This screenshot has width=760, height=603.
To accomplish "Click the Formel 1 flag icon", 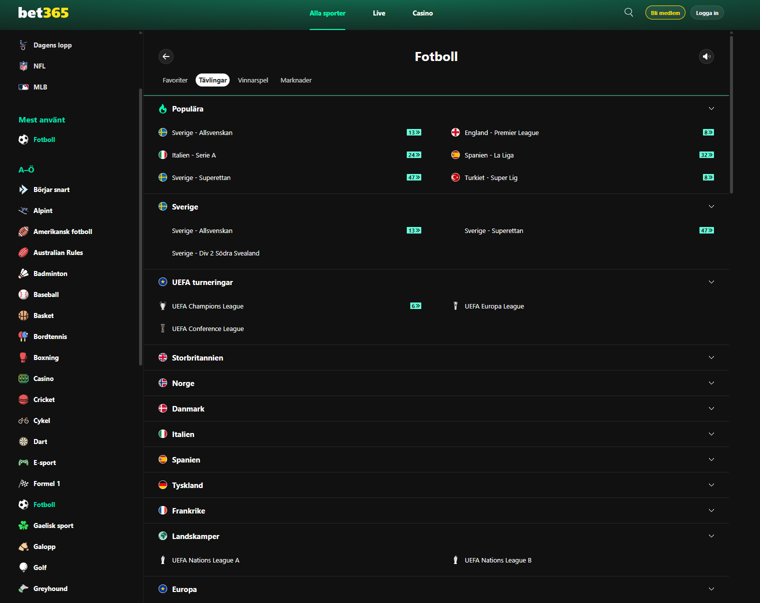I will tap(24, 483).
